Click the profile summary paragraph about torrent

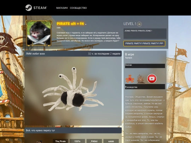tap(88, 37)
